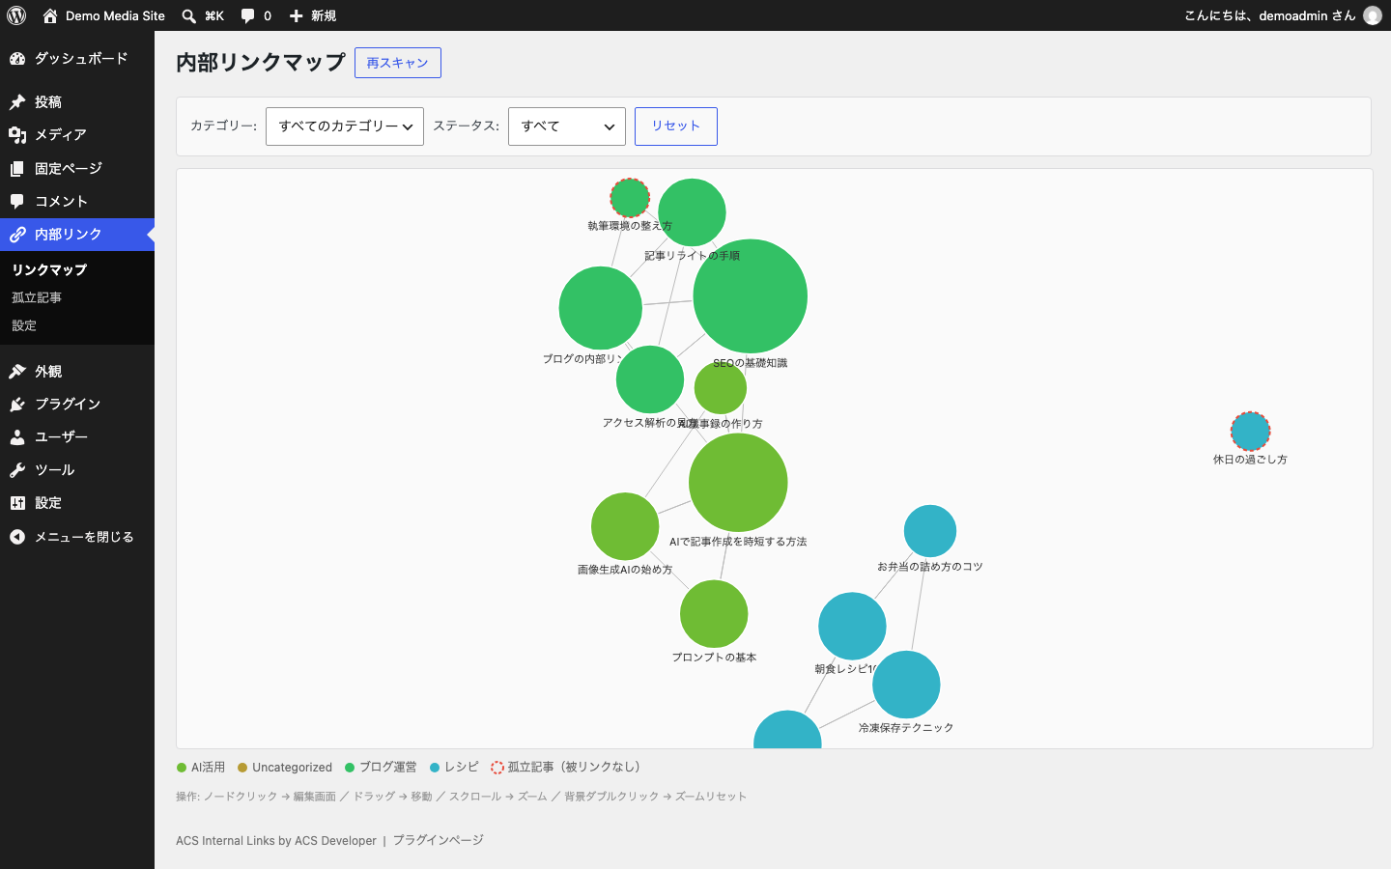
Task: Open the 設定 submenu under 内部リンク
Action: tap(24, 325)
